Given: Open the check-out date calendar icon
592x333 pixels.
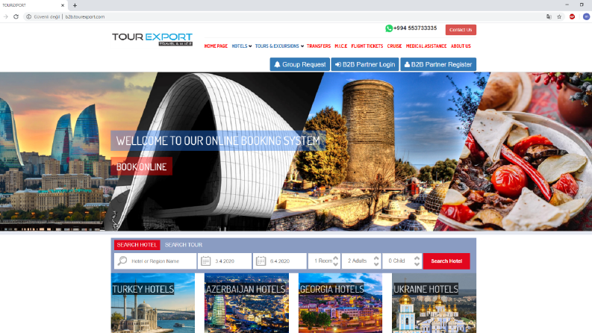Looking at the screenshot, I should (x=261, y=261).
